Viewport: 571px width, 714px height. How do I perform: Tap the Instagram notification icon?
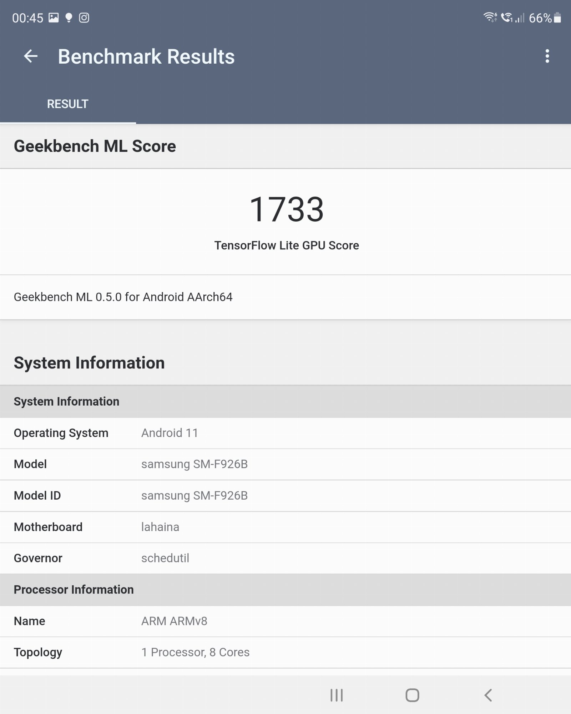click(84, 18)
